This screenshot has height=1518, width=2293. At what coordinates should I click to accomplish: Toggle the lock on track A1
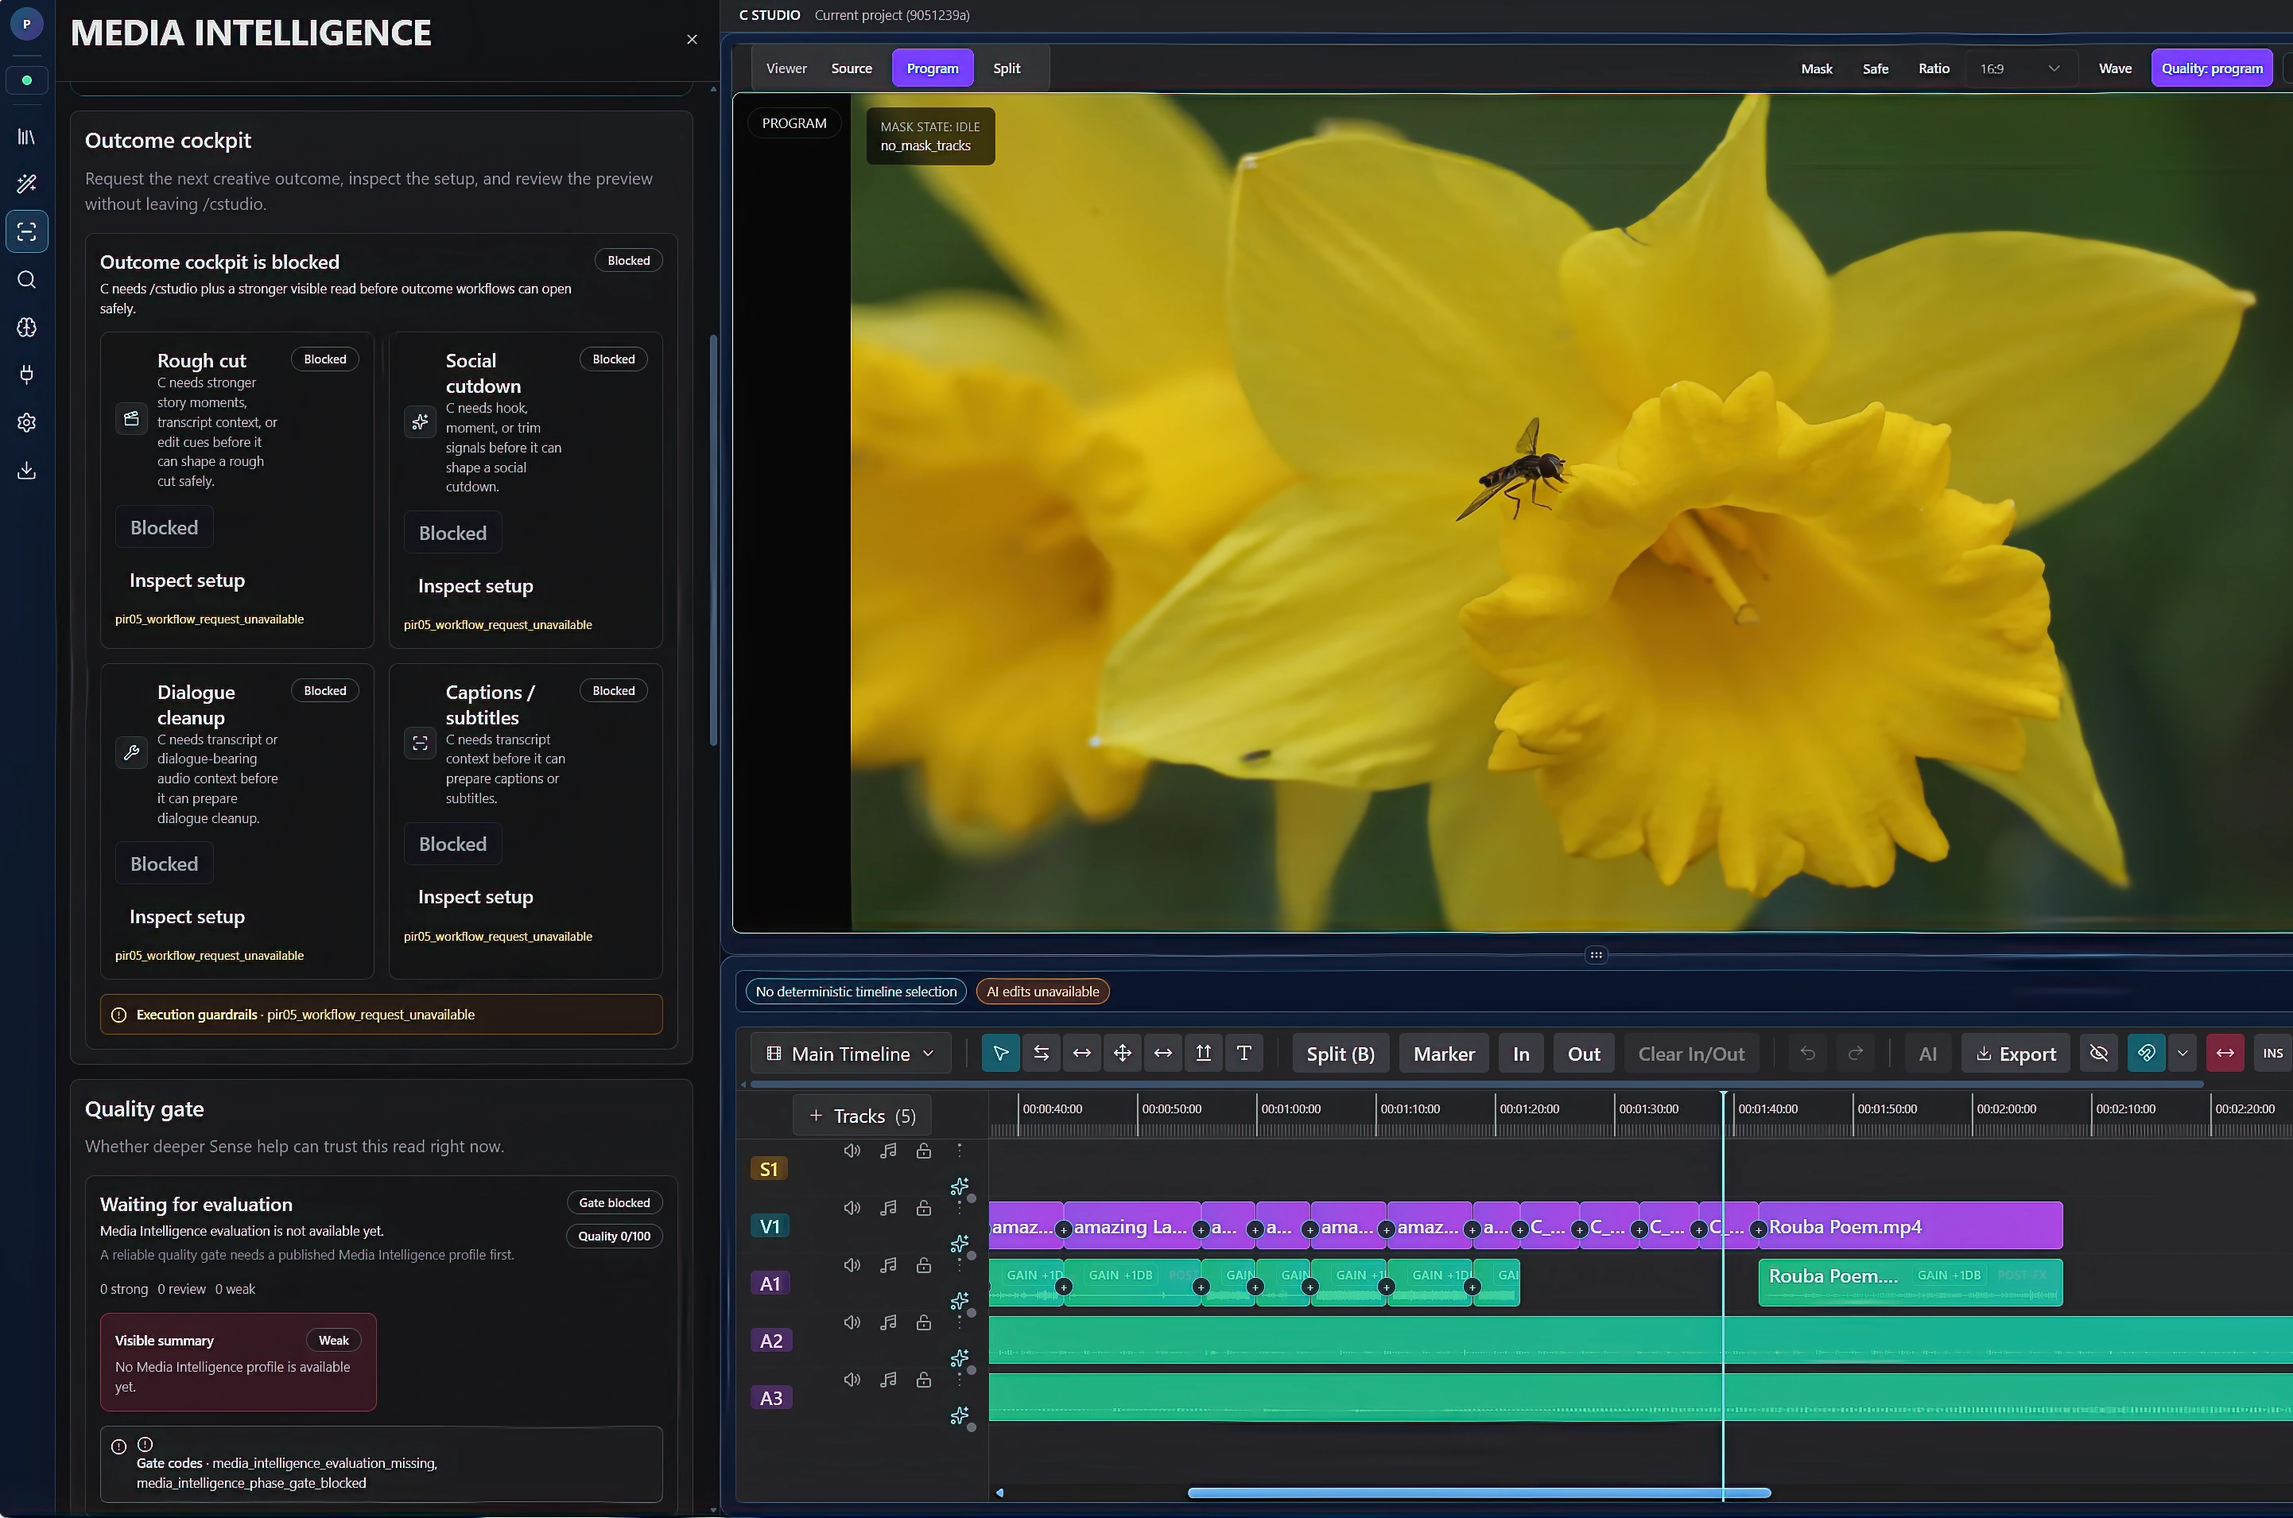pos(923,1265)
